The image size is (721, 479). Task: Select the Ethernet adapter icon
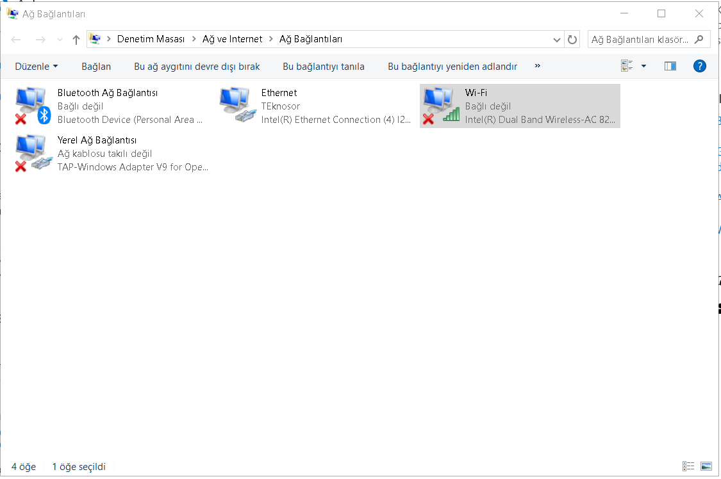click(x=237, y=105)
